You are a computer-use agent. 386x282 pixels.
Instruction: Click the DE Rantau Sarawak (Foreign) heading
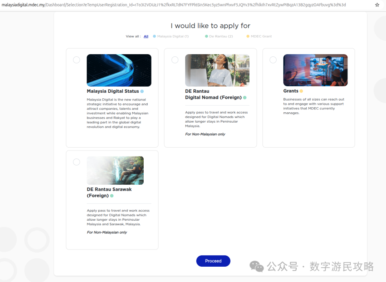109,193
